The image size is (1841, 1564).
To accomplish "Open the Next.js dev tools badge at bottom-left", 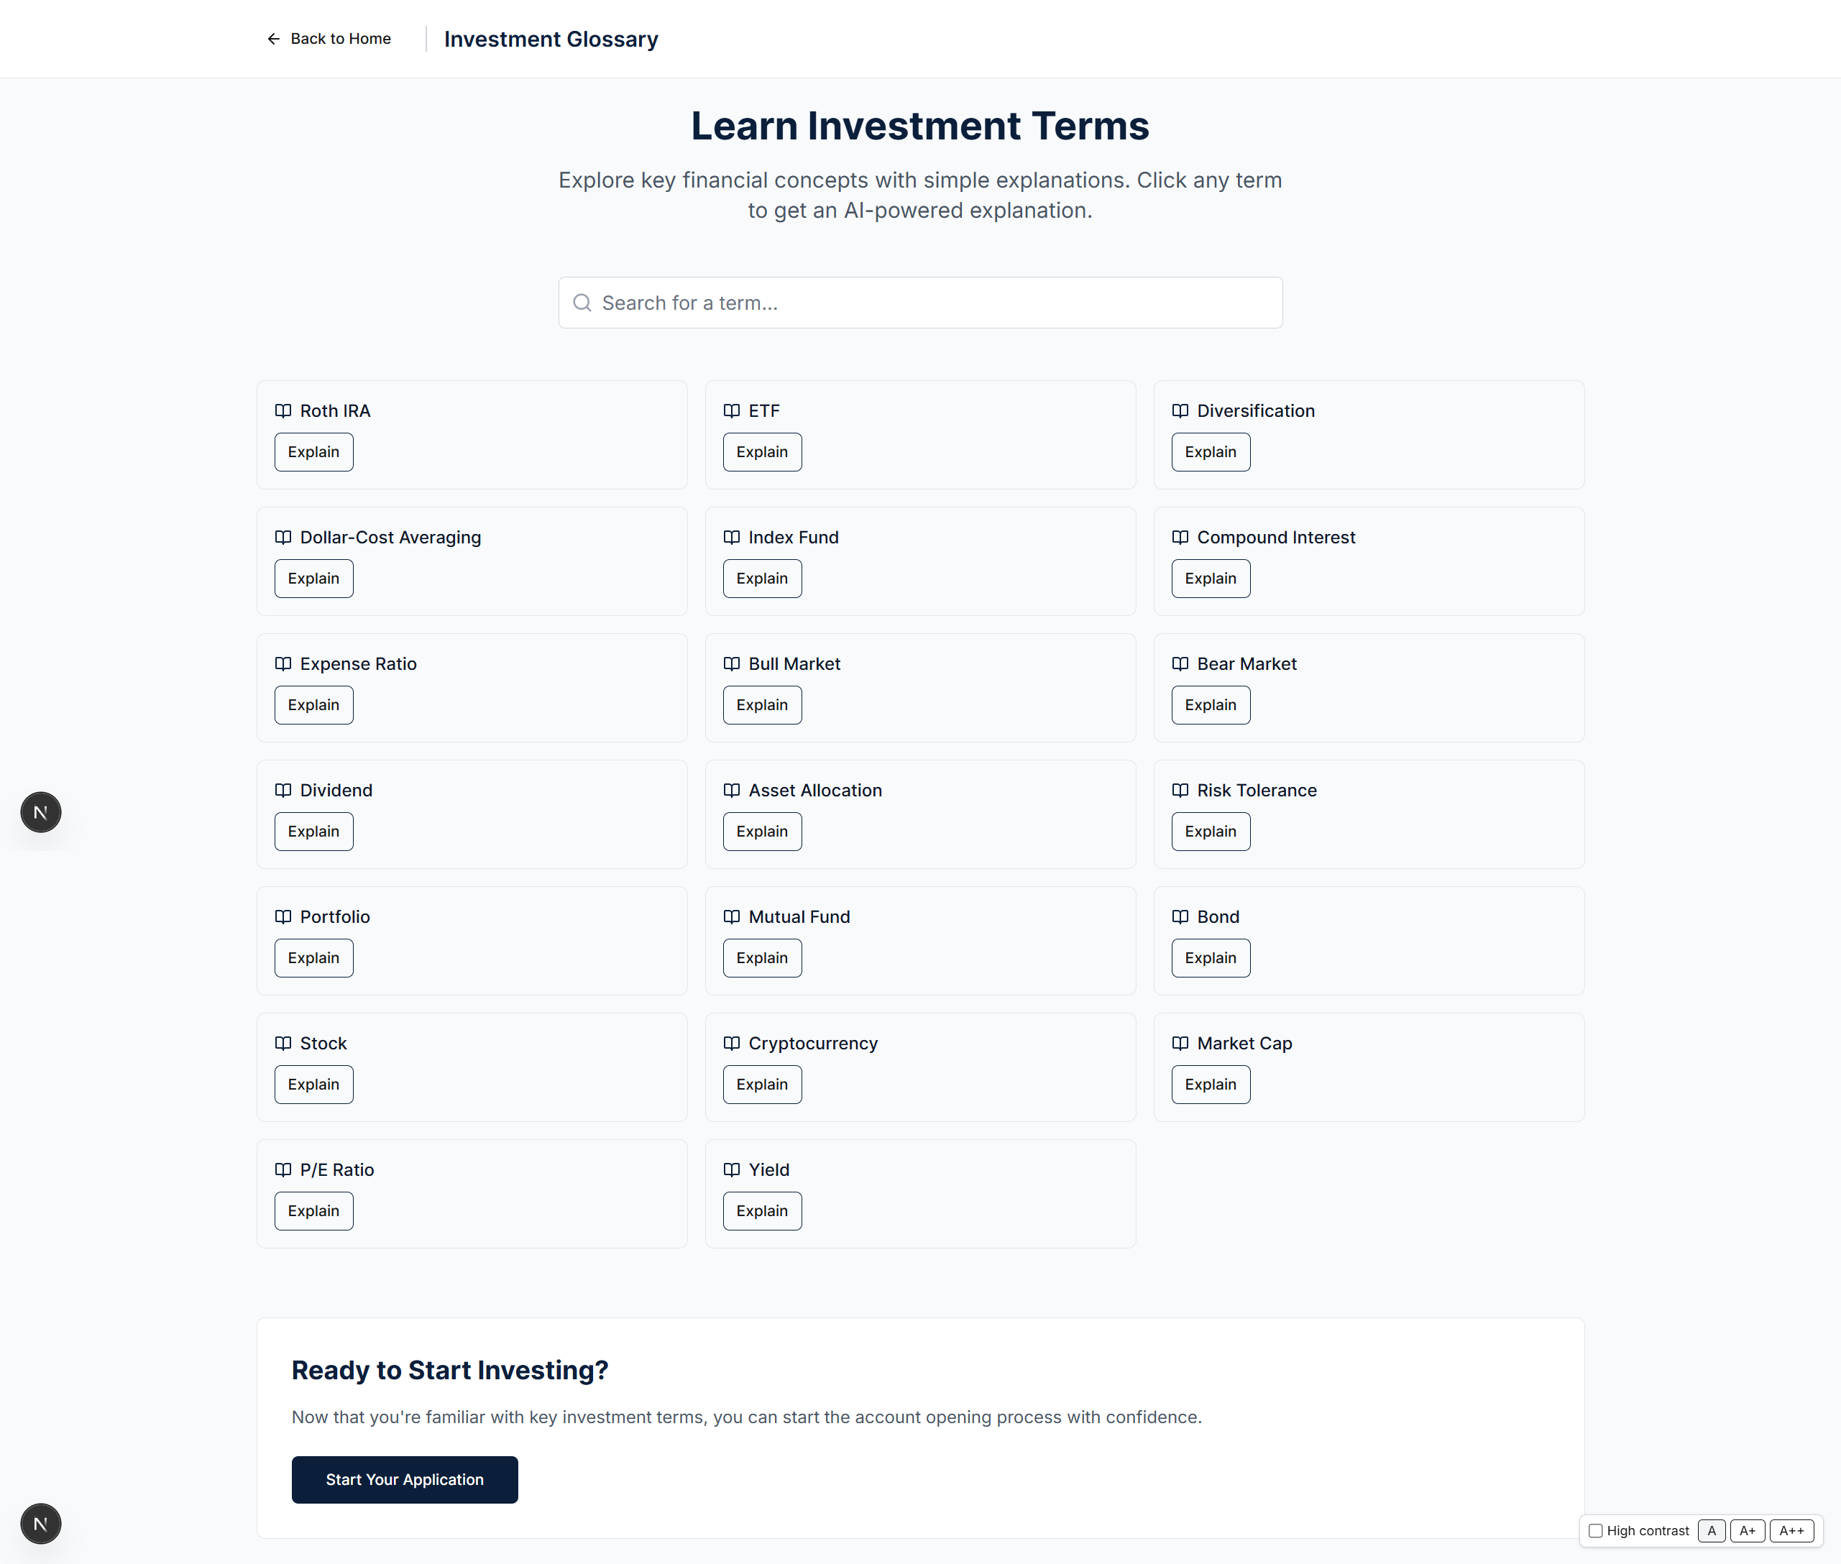I will coord(41,1524).
